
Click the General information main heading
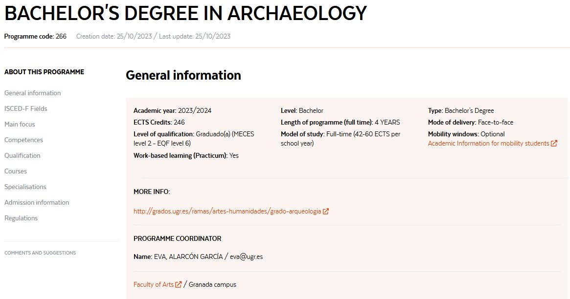pos(183,75)
